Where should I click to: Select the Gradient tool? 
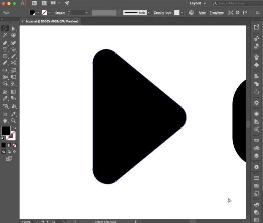[x=13, y=92]
